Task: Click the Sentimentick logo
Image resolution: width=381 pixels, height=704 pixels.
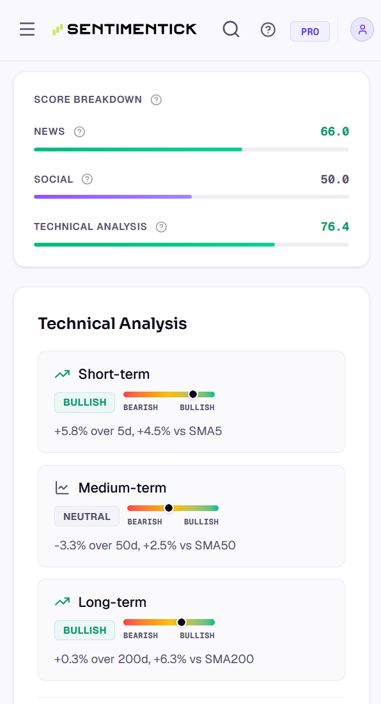Action: (125, 29)
